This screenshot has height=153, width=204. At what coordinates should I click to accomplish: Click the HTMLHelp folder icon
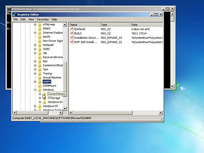point(40,24)
